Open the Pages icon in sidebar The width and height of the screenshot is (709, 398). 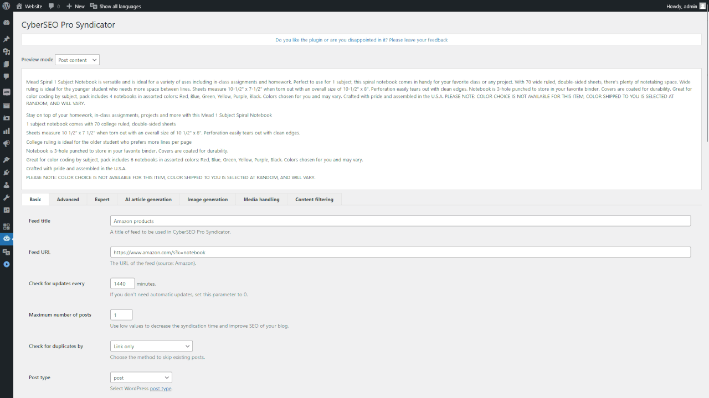tap(7, 64)
